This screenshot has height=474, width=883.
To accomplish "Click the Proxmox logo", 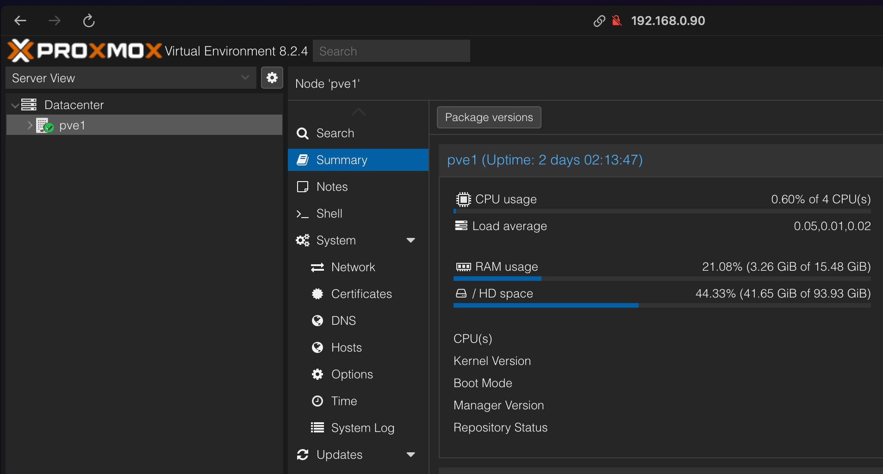I will [85, 50].
